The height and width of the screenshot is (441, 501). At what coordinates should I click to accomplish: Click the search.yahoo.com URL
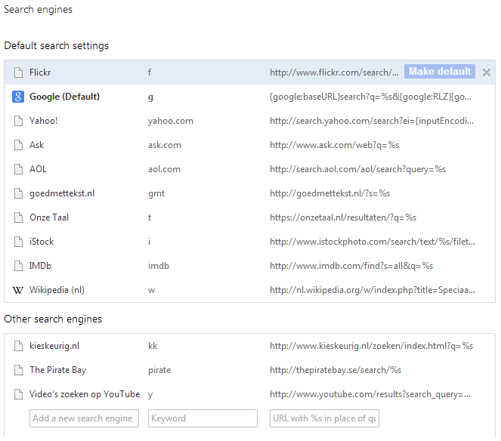pyautogui.click(x=372, y=121)
